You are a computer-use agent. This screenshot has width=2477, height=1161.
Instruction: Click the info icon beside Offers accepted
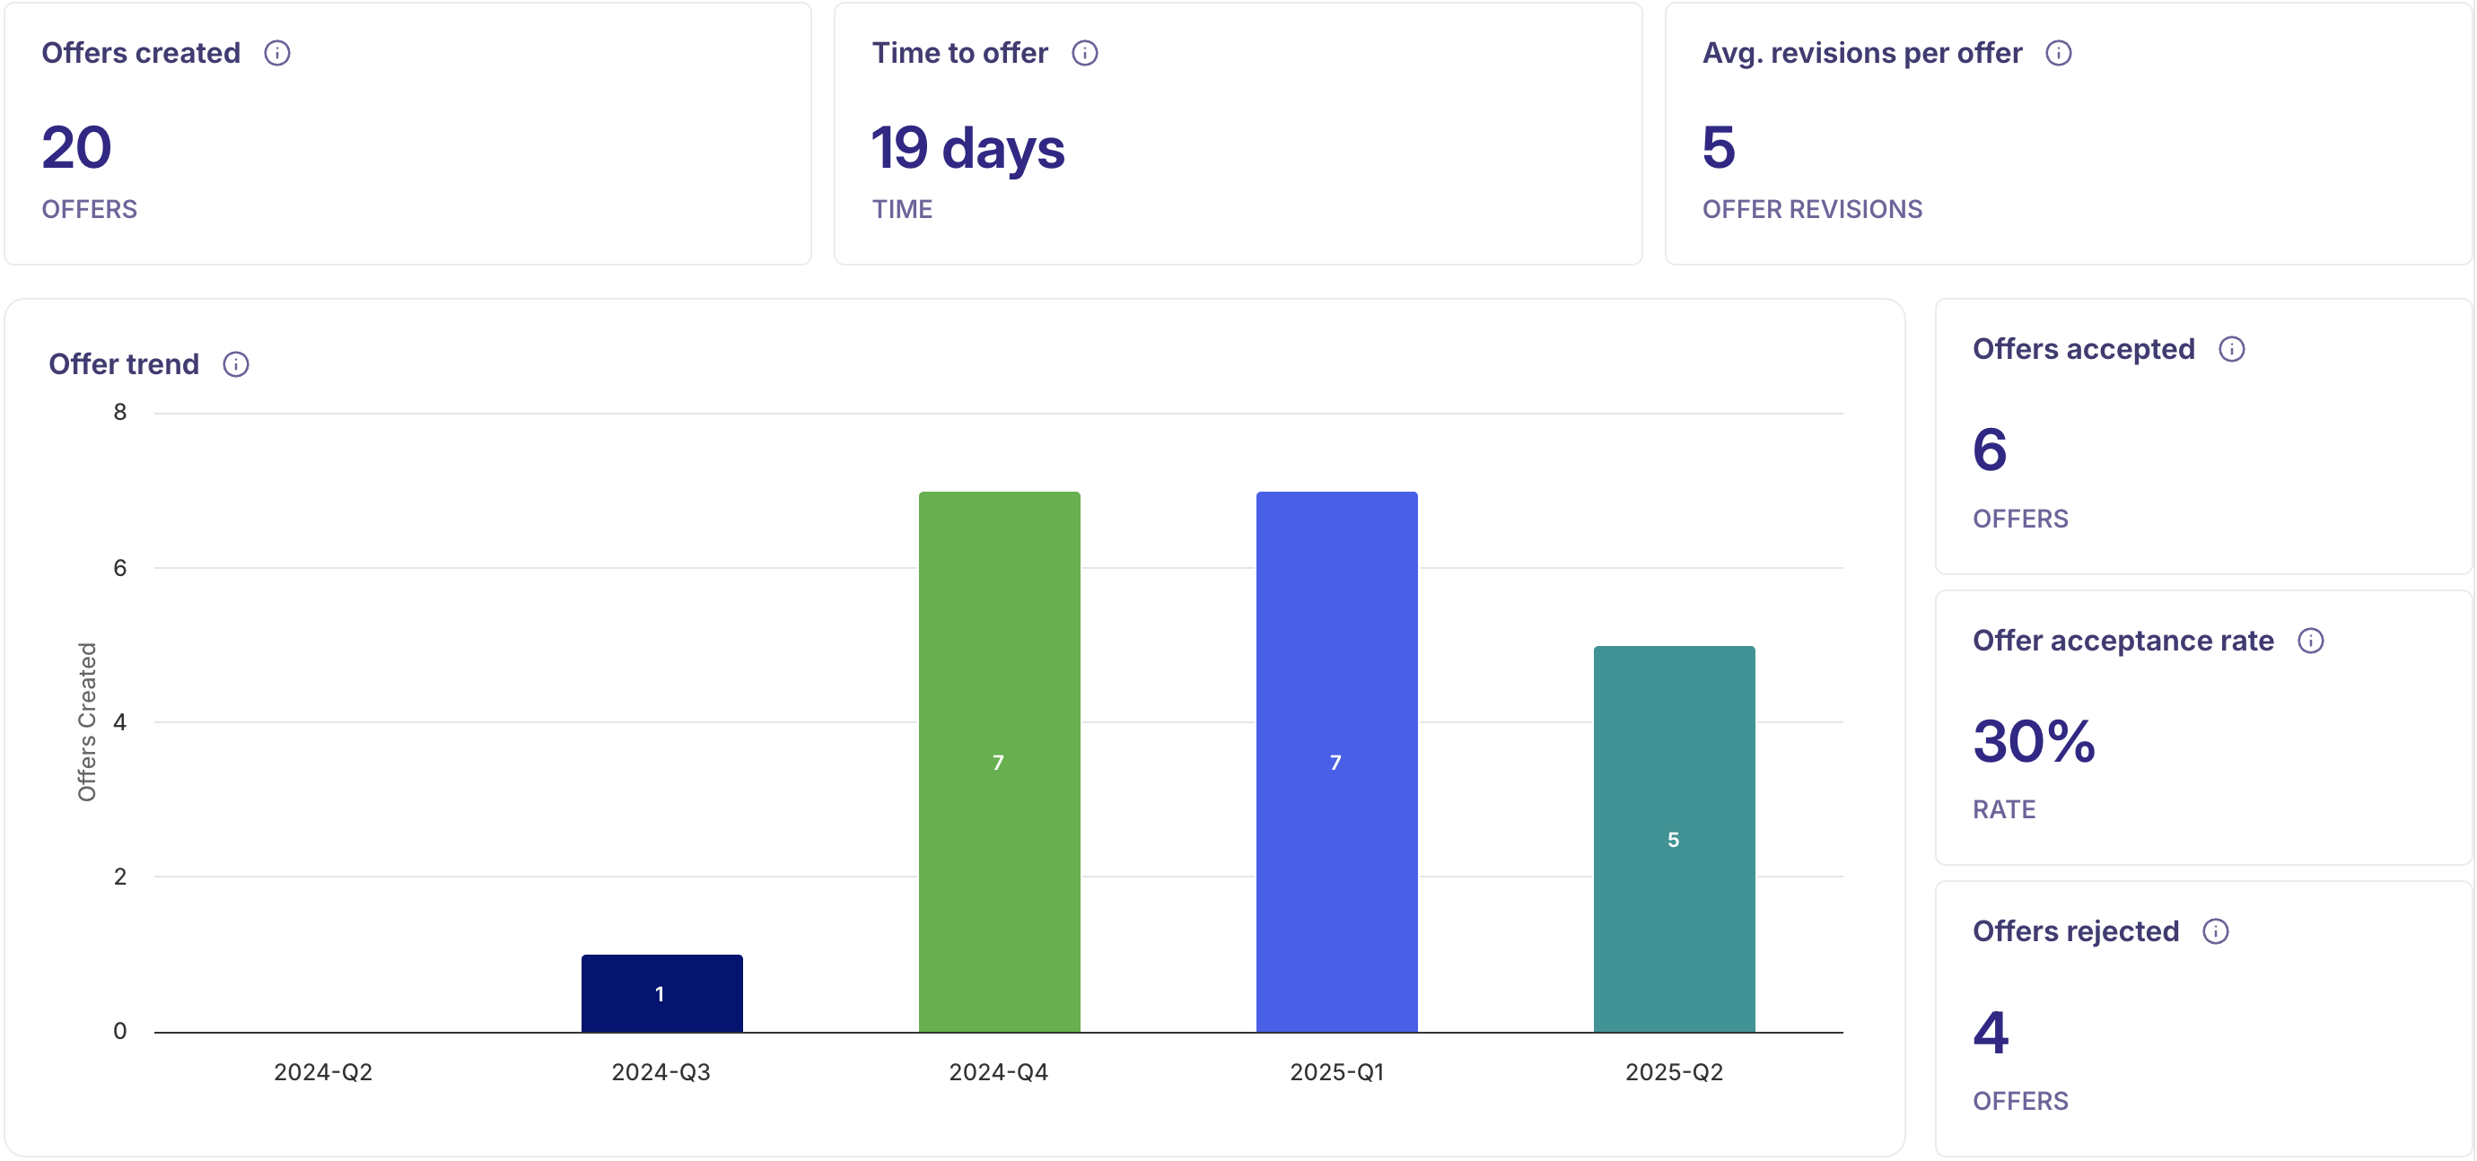(x=2234, y=349)
